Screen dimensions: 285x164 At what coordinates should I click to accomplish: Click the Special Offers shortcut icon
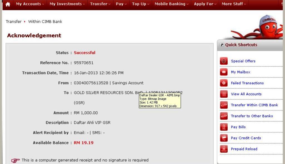pos(224,61)
